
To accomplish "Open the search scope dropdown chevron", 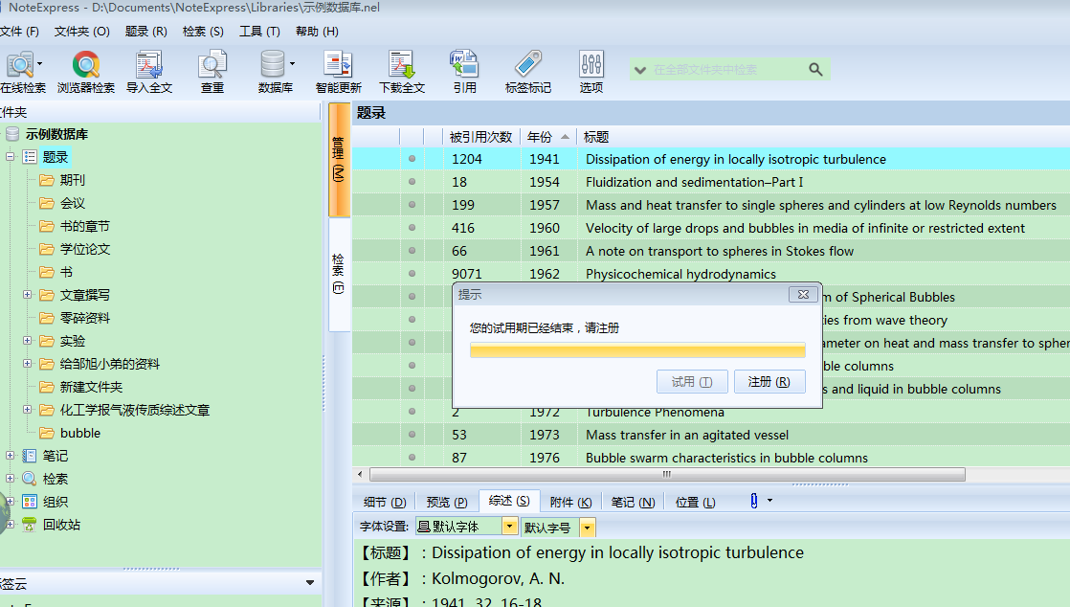I will tap(640, 70).
